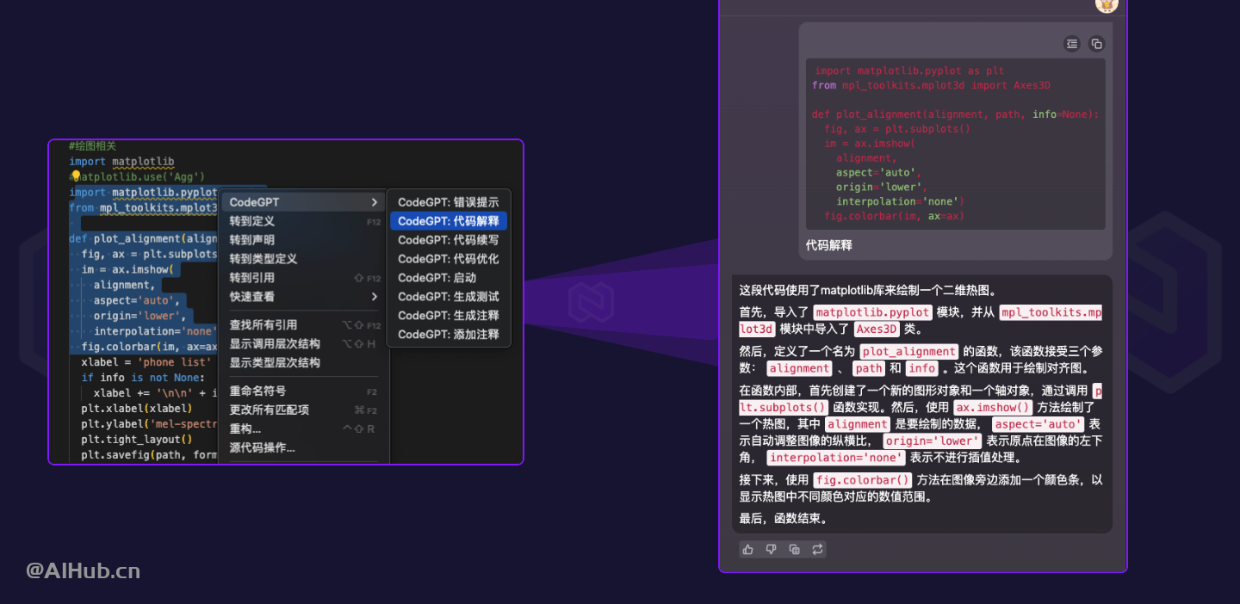Click the 'plt.xlabel(xlabel)' line in the editor
This screenshot has height=604, width=1240.
click(137, 409)
